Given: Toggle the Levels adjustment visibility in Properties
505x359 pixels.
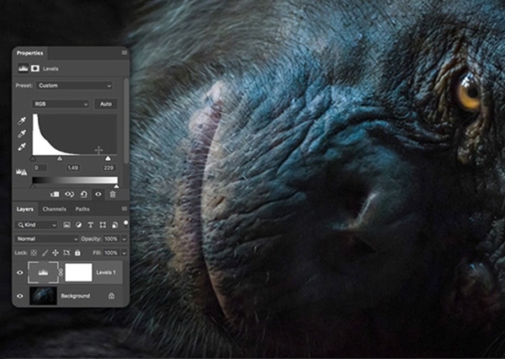Looking at the screenshot, I should [x=98, y=194].
